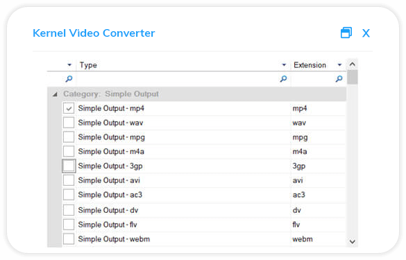The width and height of the screenshot is (406, 260).
Task: Select the "Simple Output - dv" row text
Action: pos(108,210)
